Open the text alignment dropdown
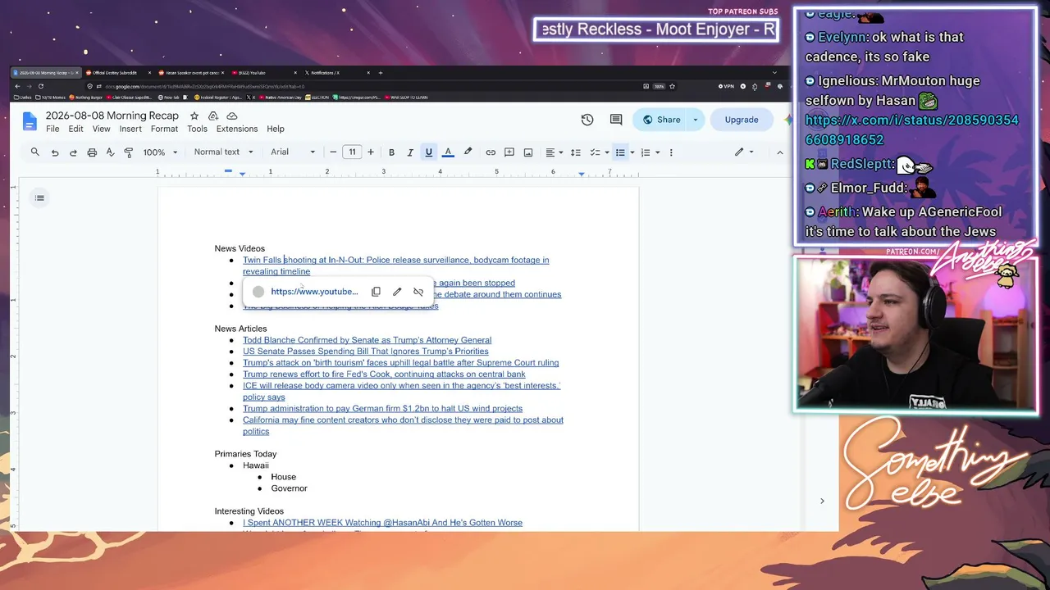Image resolution: width=1050 pixels, height=590 pixels. (554, 152)
